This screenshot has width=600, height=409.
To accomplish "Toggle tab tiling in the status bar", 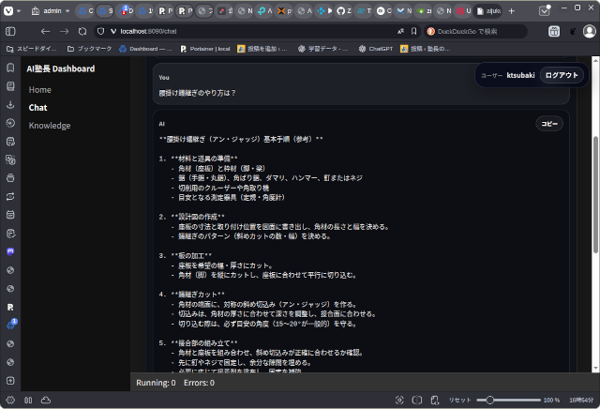I will point(416,400).
